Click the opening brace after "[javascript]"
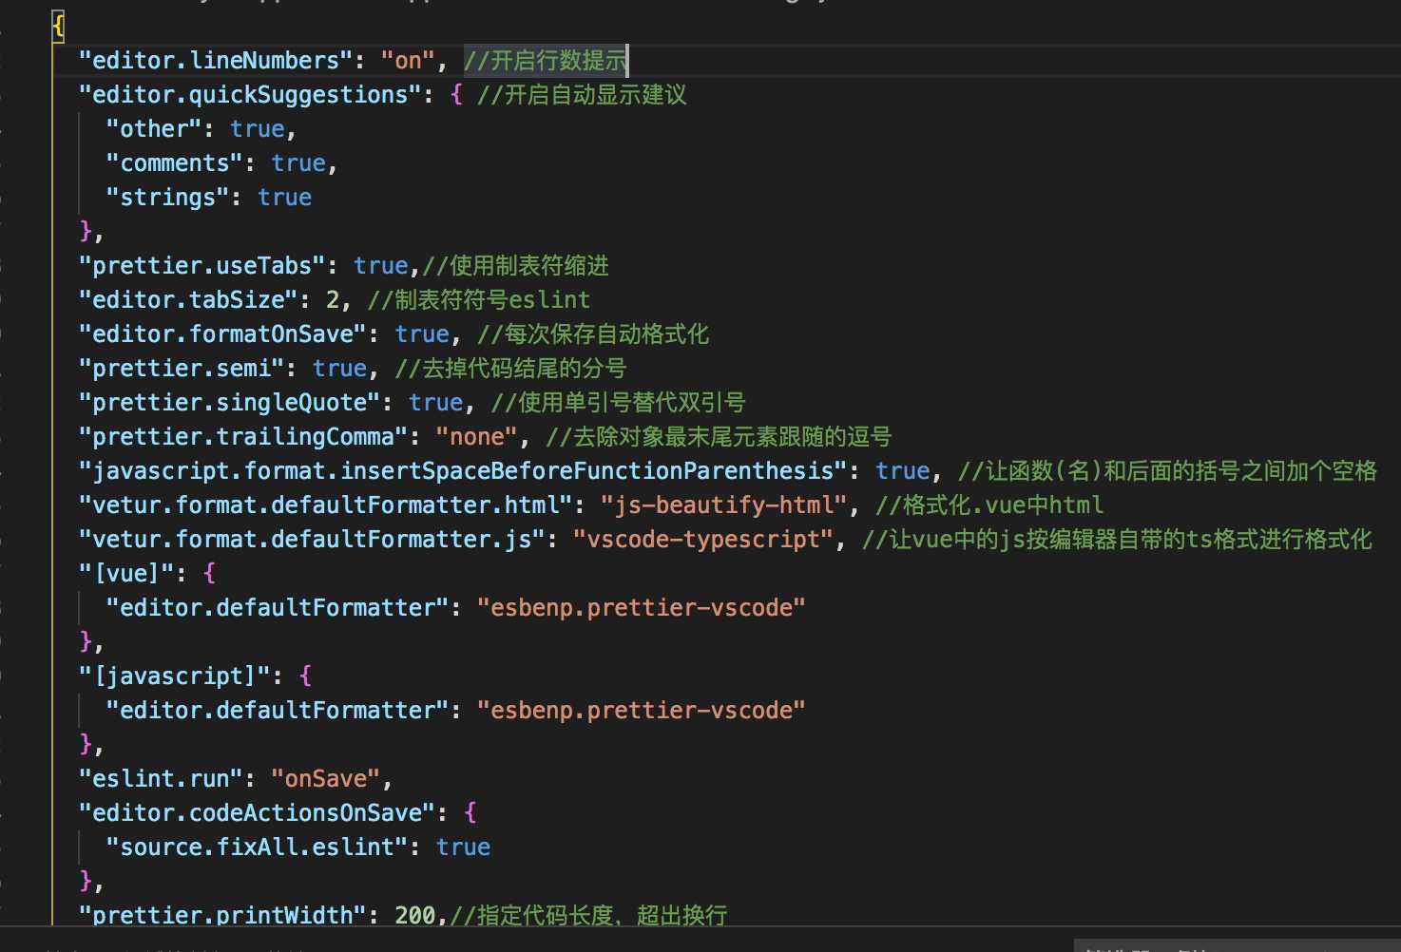 coord(305,676)
